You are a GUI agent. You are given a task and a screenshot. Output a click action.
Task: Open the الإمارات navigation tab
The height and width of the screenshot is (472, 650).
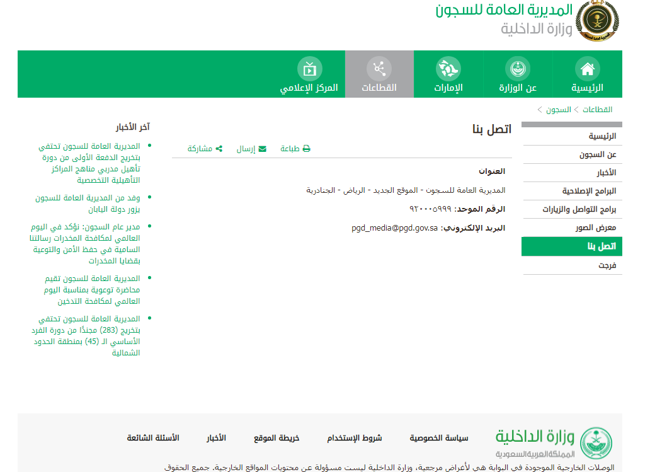[x=448, y=74]
